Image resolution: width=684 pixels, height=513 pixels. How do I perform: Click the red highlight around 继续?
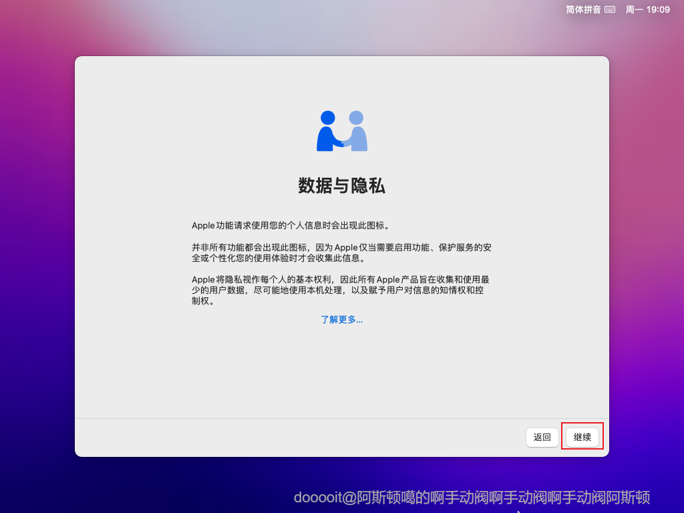[x=582, y=437]
